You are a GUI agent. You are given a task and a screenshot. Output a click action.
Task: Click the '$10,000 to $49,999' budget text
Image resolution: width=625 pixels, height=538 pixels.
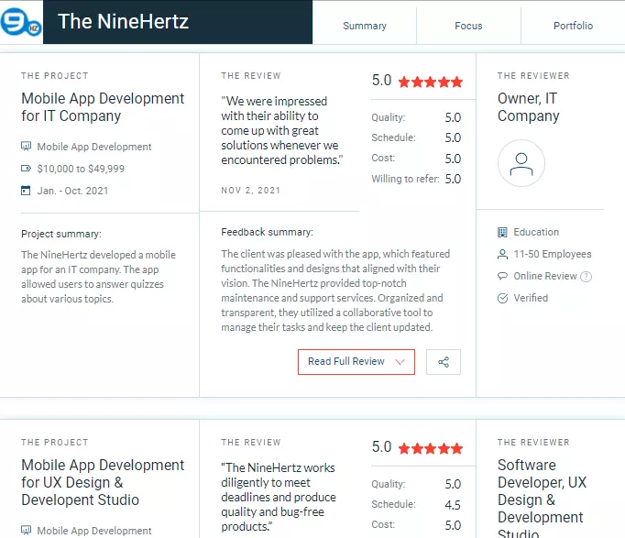point(81,169)
